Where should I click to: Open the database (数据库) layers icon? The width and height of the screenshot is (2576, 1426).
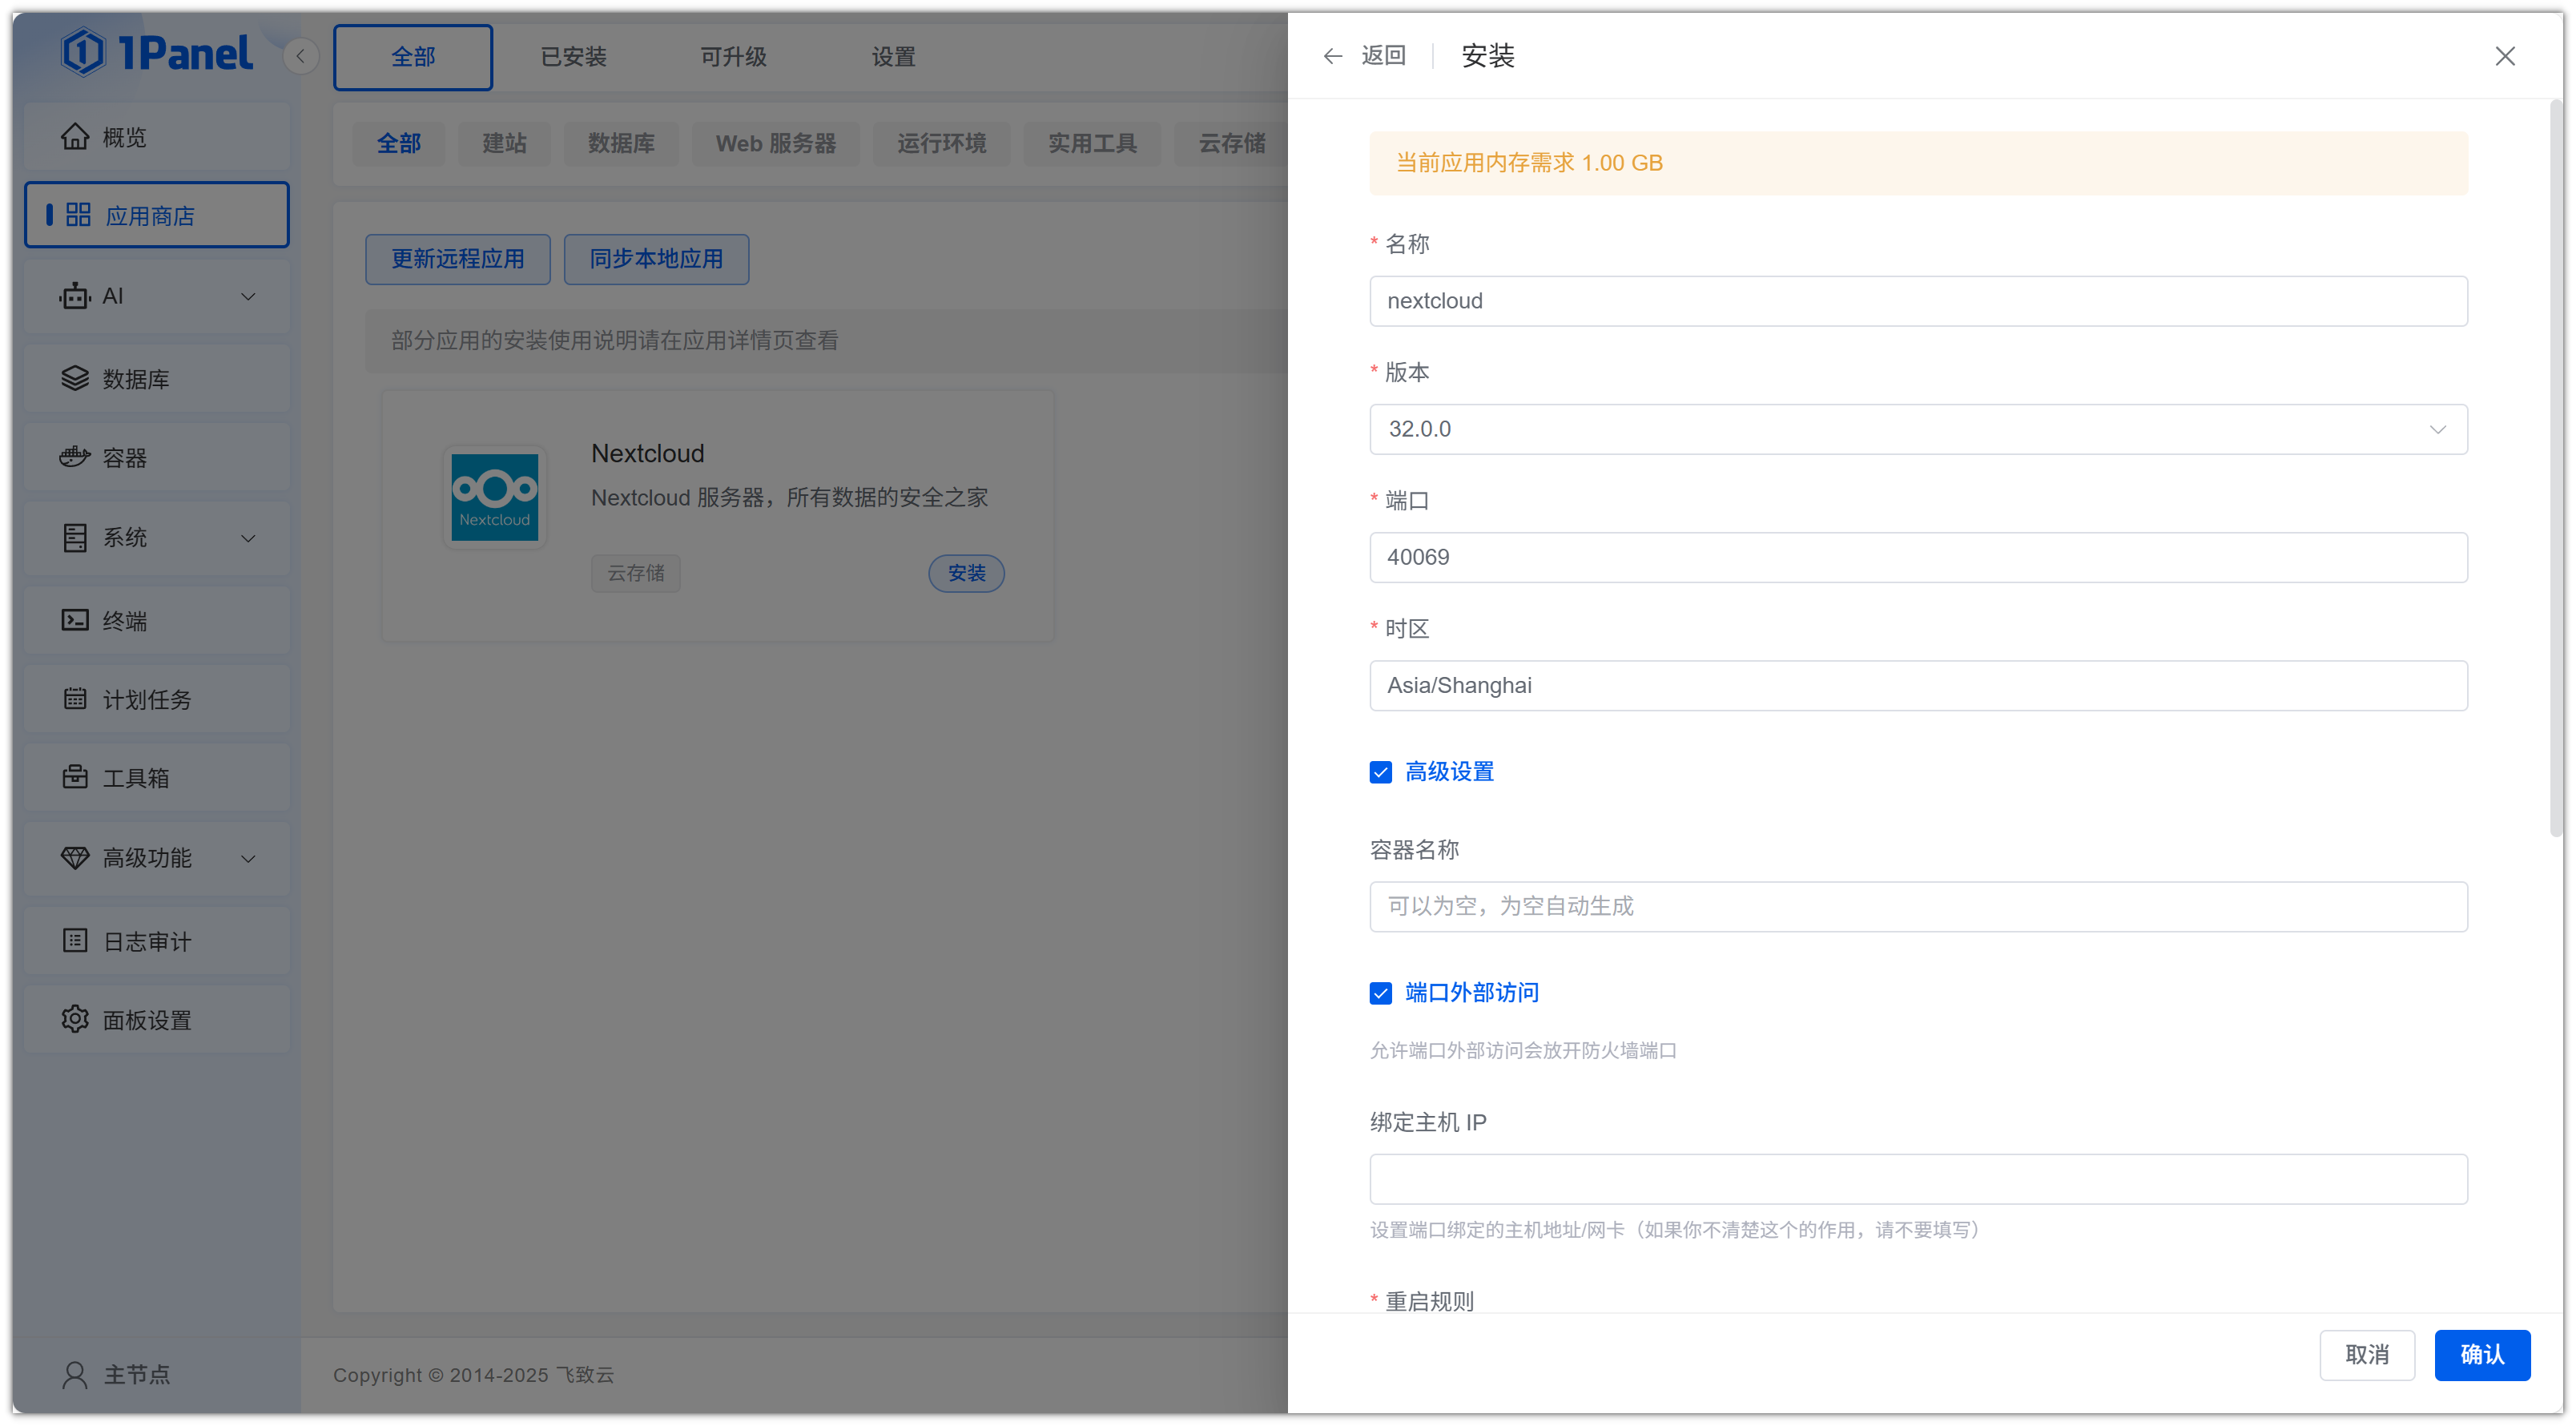click(75, 378)
